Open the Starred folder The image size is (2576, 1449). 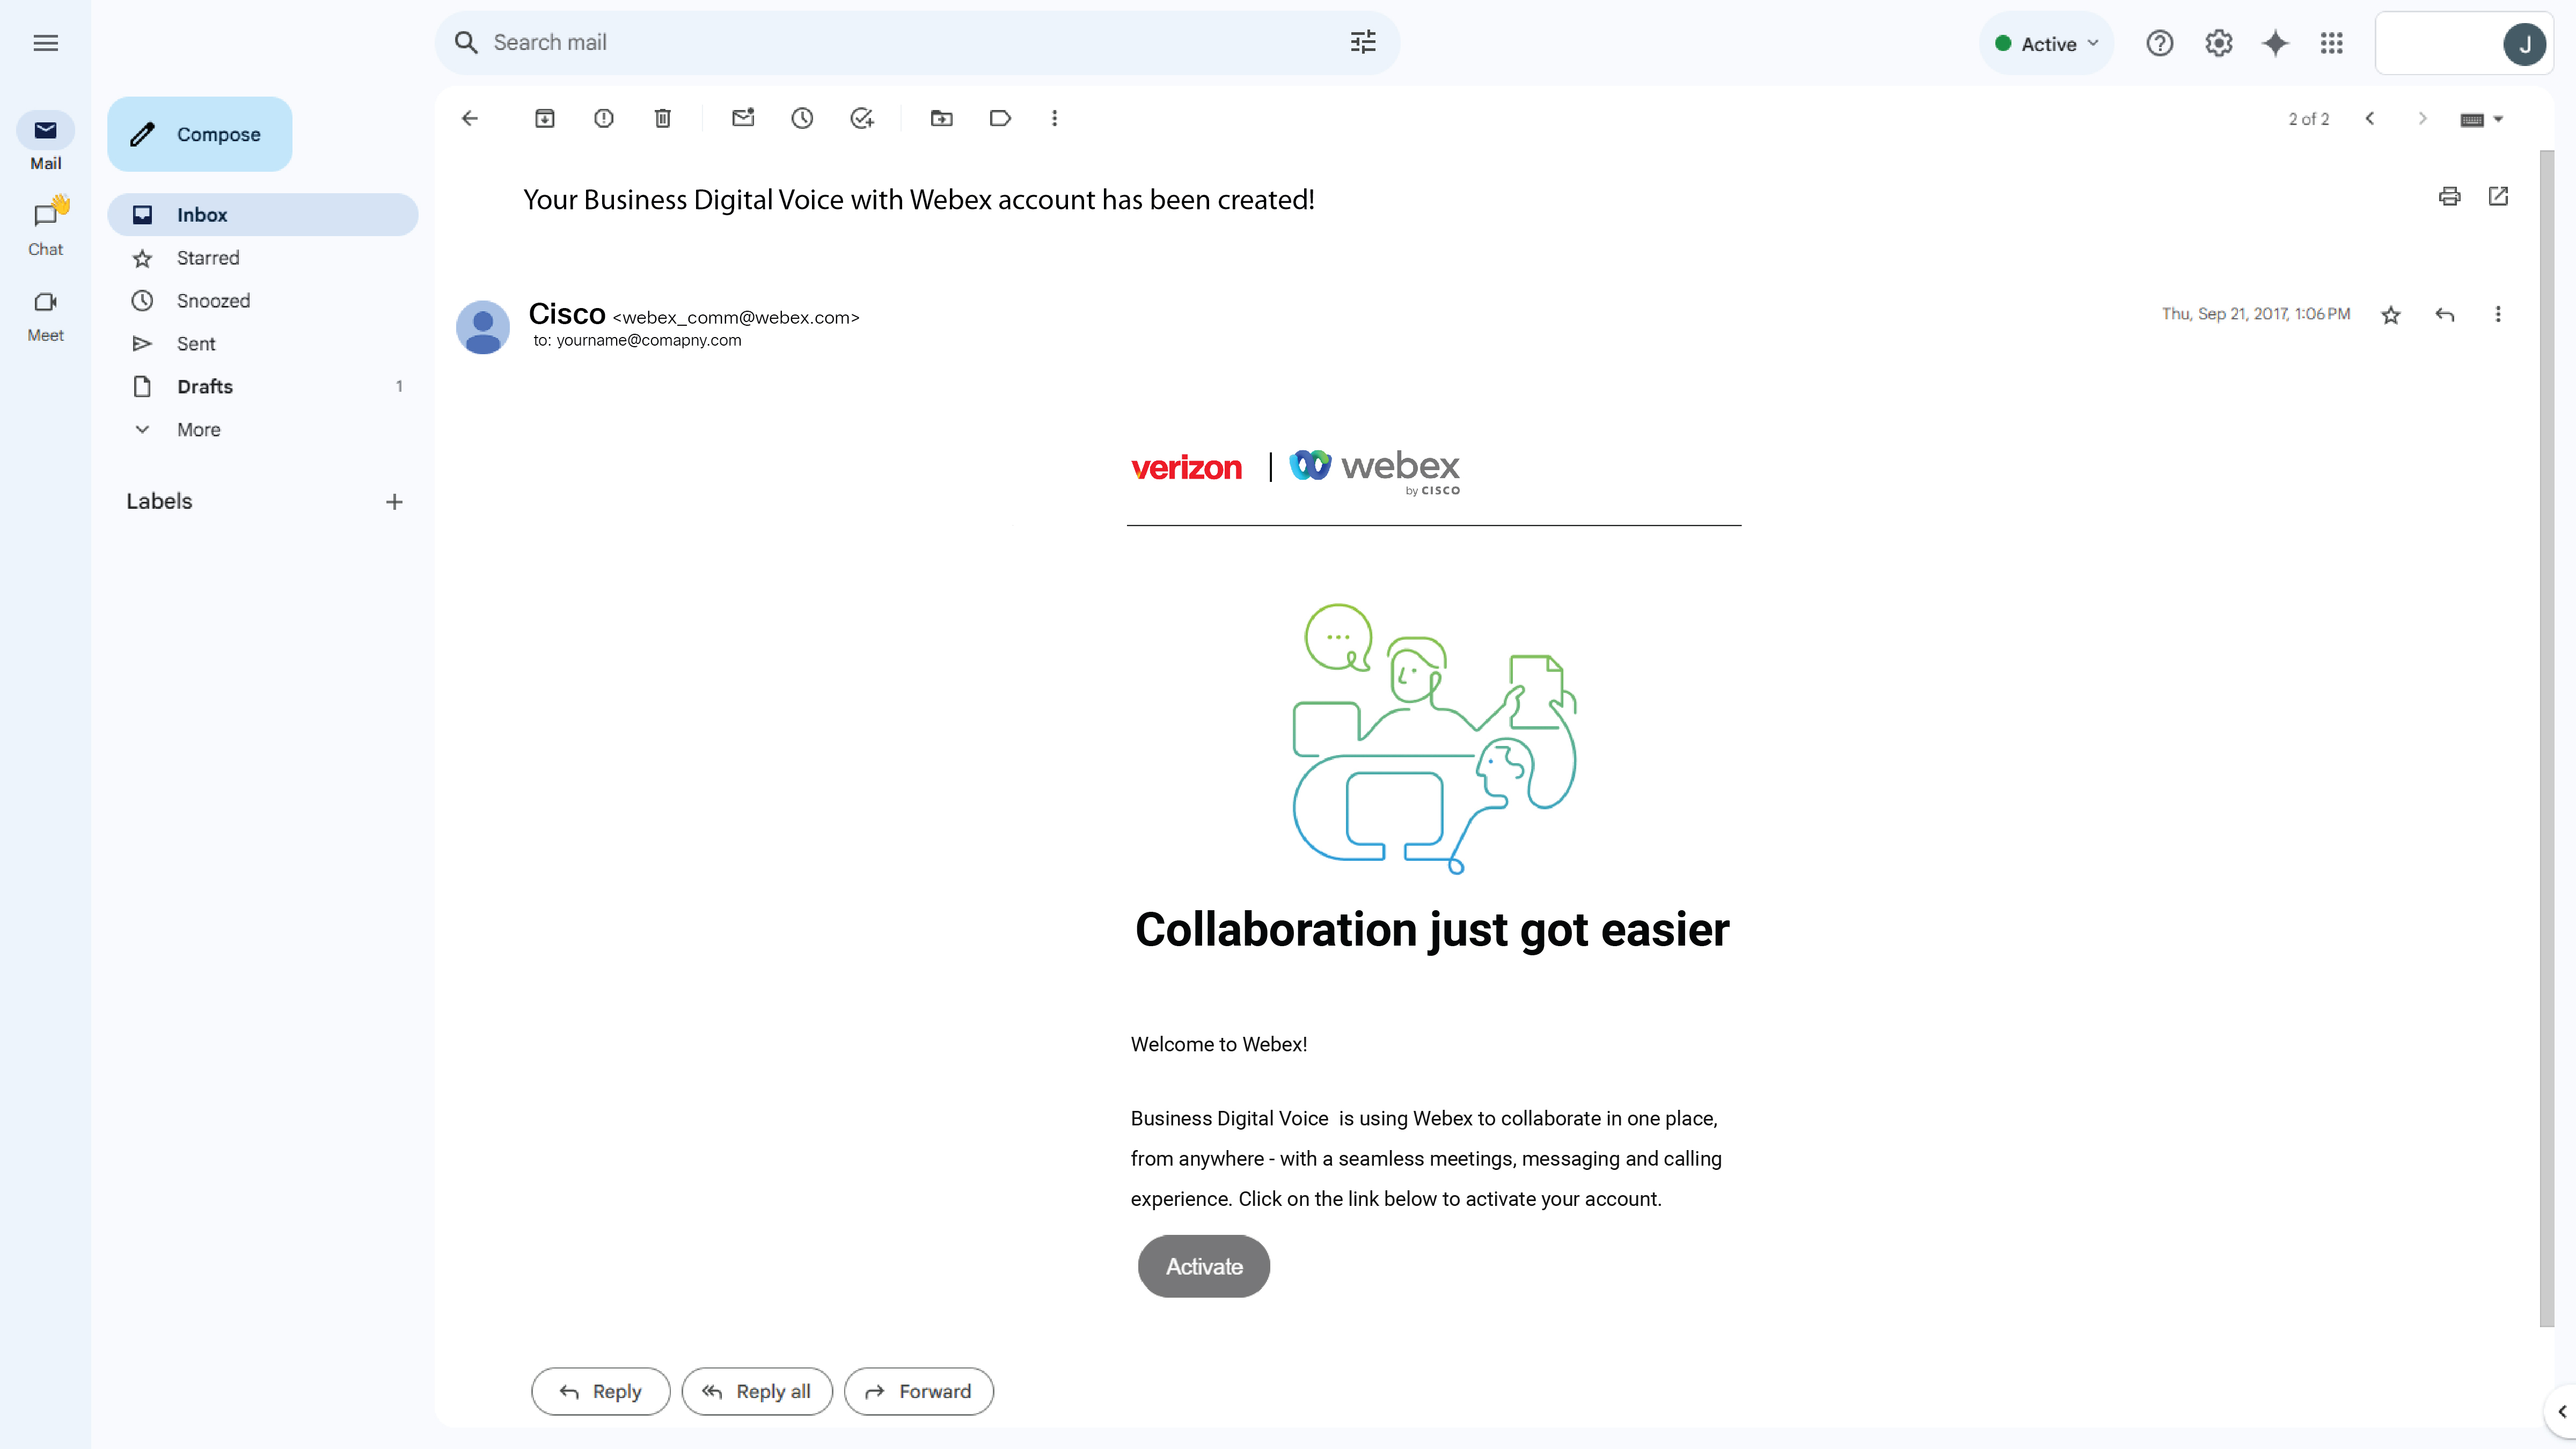[262, 258]
